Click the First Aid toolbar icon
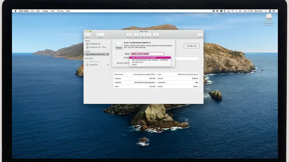This screenshot has width=289, height=162. pos(129,35)
